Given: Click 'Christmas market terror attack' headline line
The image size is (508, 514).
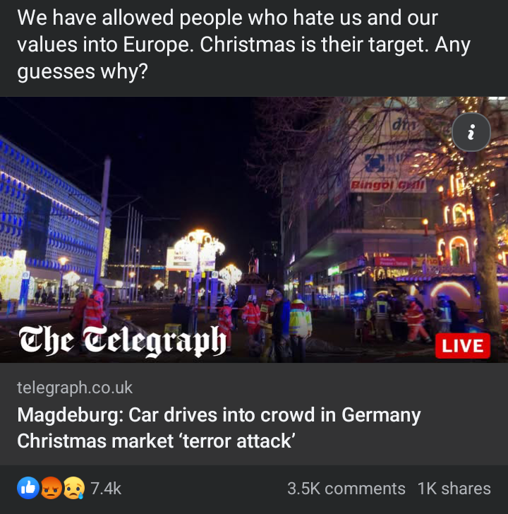Looking at the screenshot, I should click(x=156, y=441).
